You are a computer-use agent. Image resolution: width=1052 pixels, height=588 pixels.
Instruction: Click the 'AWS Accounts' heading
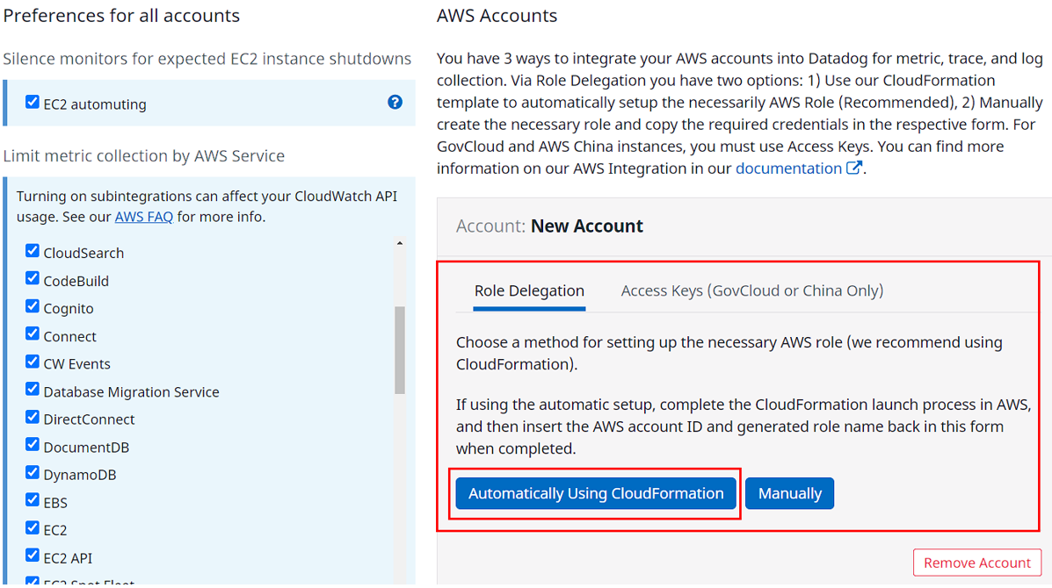click(497, 16)
